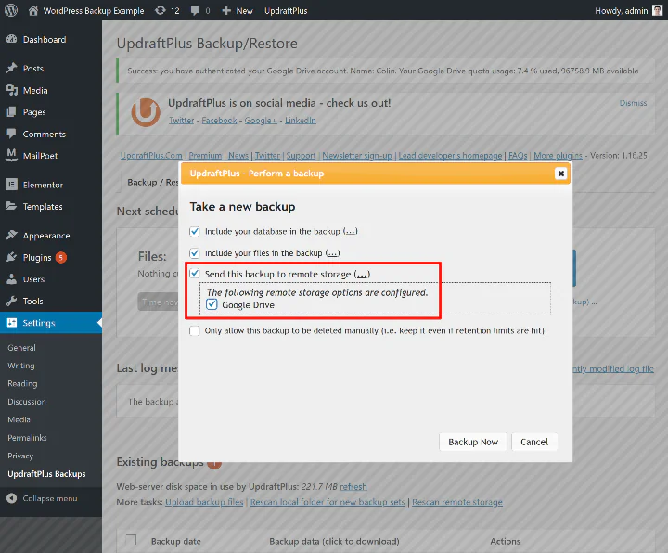
Task: Click the plus New icon in admin bar
Action: 226,10
